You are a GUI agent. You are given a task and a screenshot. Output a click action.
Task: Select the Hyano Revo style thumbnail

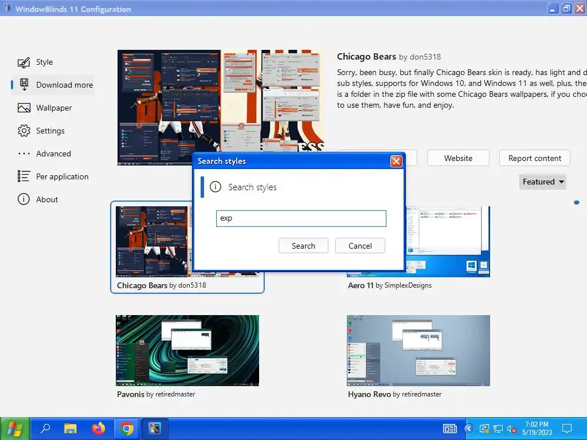tap(418, 351)
